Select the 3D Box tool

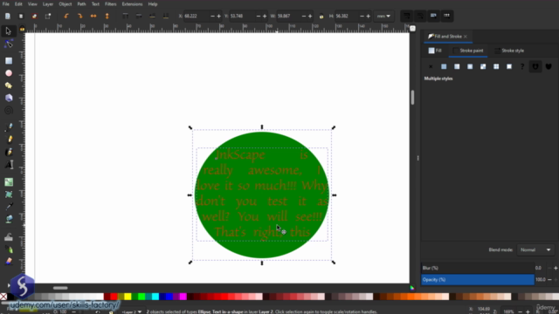click(9, 98)
